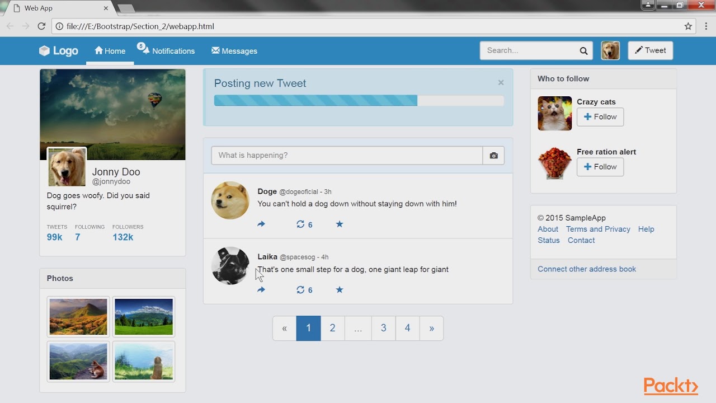Screen dimensions: 716x403
Task: Open the Status link
Action: [549, 240]
